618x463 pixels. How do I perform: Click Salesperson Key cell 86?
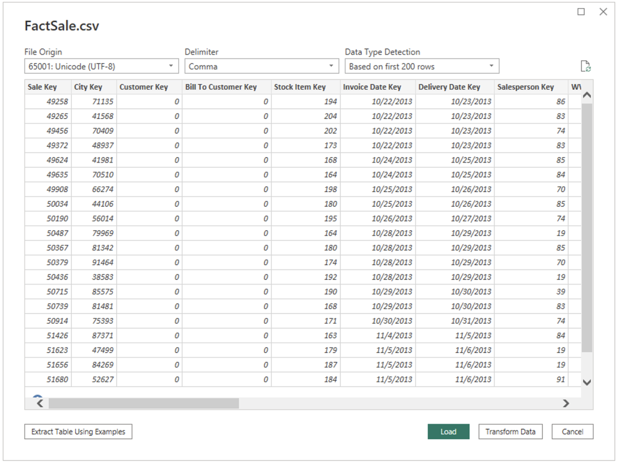(x=531, y=101)
